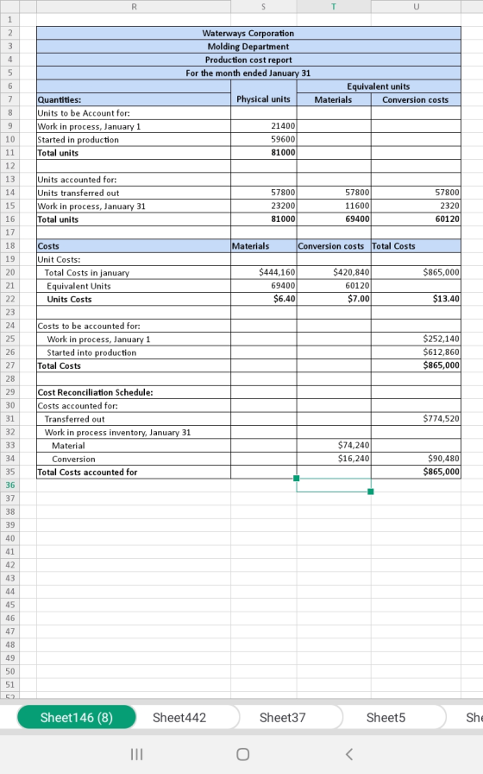Click 'Units accounted for:' cell

click(134, 180)
